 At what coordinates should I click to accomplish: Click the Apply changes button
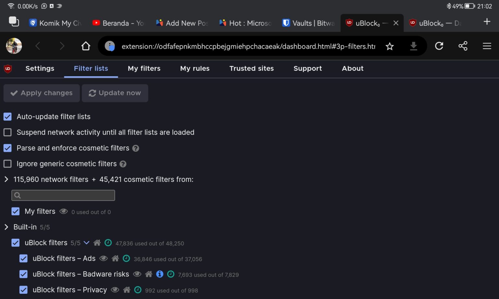[x=42, y=93]
